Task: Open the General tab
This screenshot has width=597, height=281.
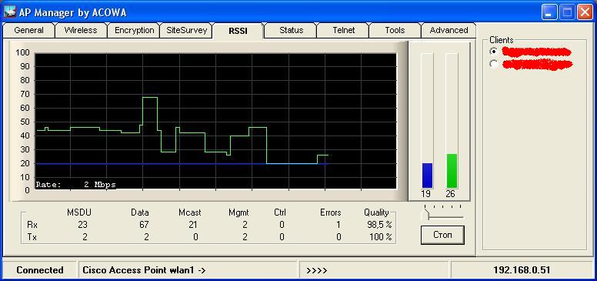Action: click(x=28, y=30)
